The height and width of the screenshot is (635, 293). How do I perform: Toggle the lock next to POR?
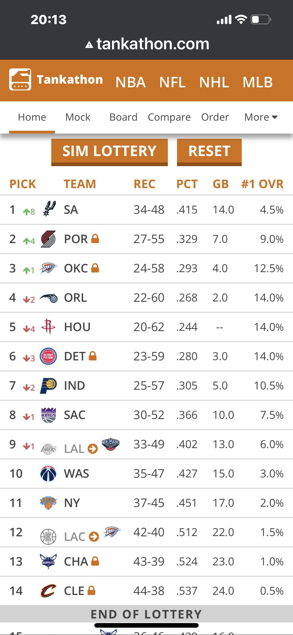[x=95, y=239]
